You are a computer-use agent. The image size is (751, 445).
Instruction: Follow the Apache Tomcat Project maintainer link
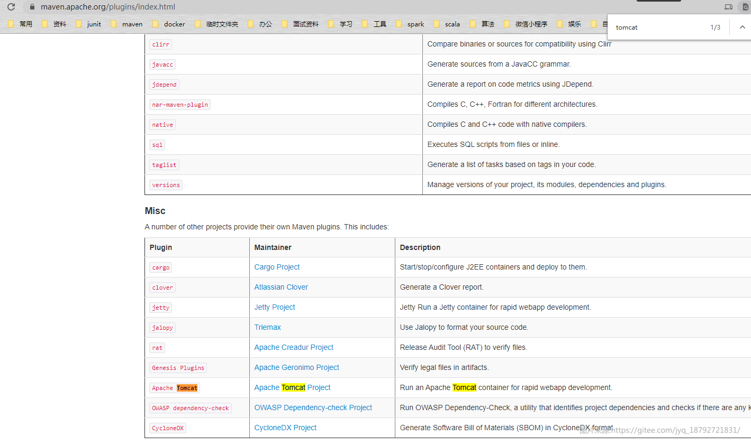pyautogui.click(x=292, y=387)
